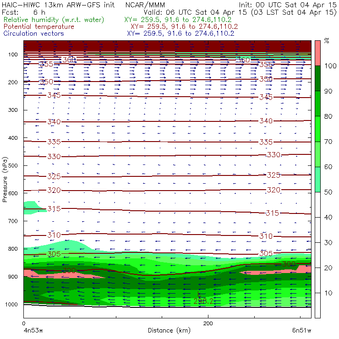Click the right-side "330" contour label

pos(273,155)
